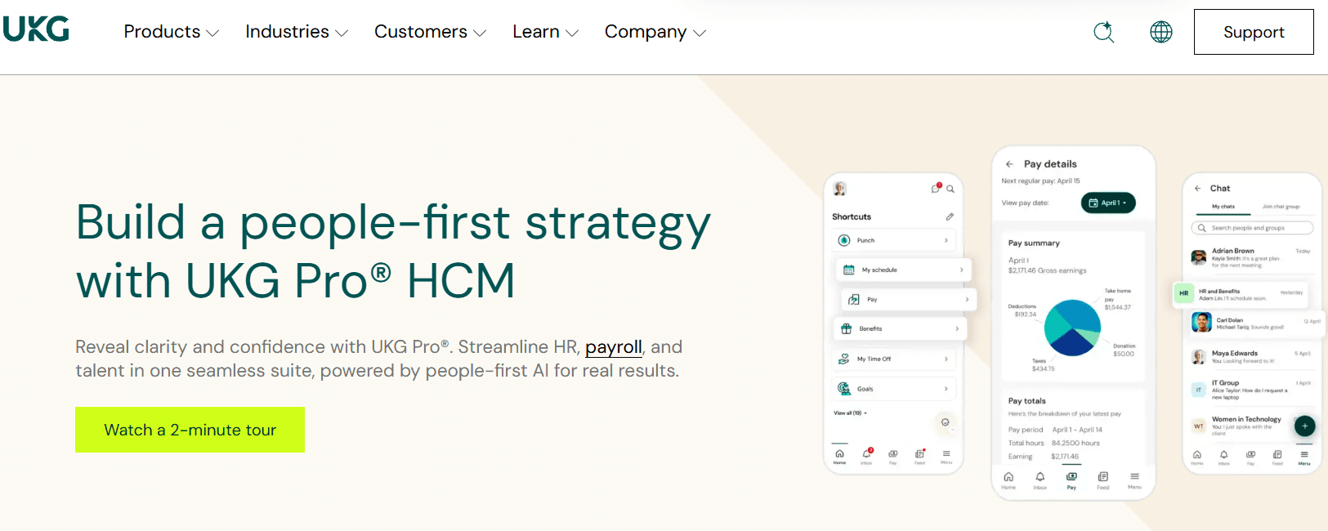
Task: Switch to the Join chat group tab
Action: (x=1281, y=207)
